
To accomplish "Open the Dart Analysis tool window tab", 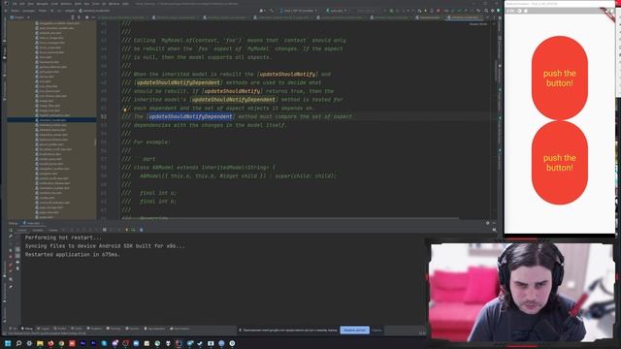I will 180,329.
